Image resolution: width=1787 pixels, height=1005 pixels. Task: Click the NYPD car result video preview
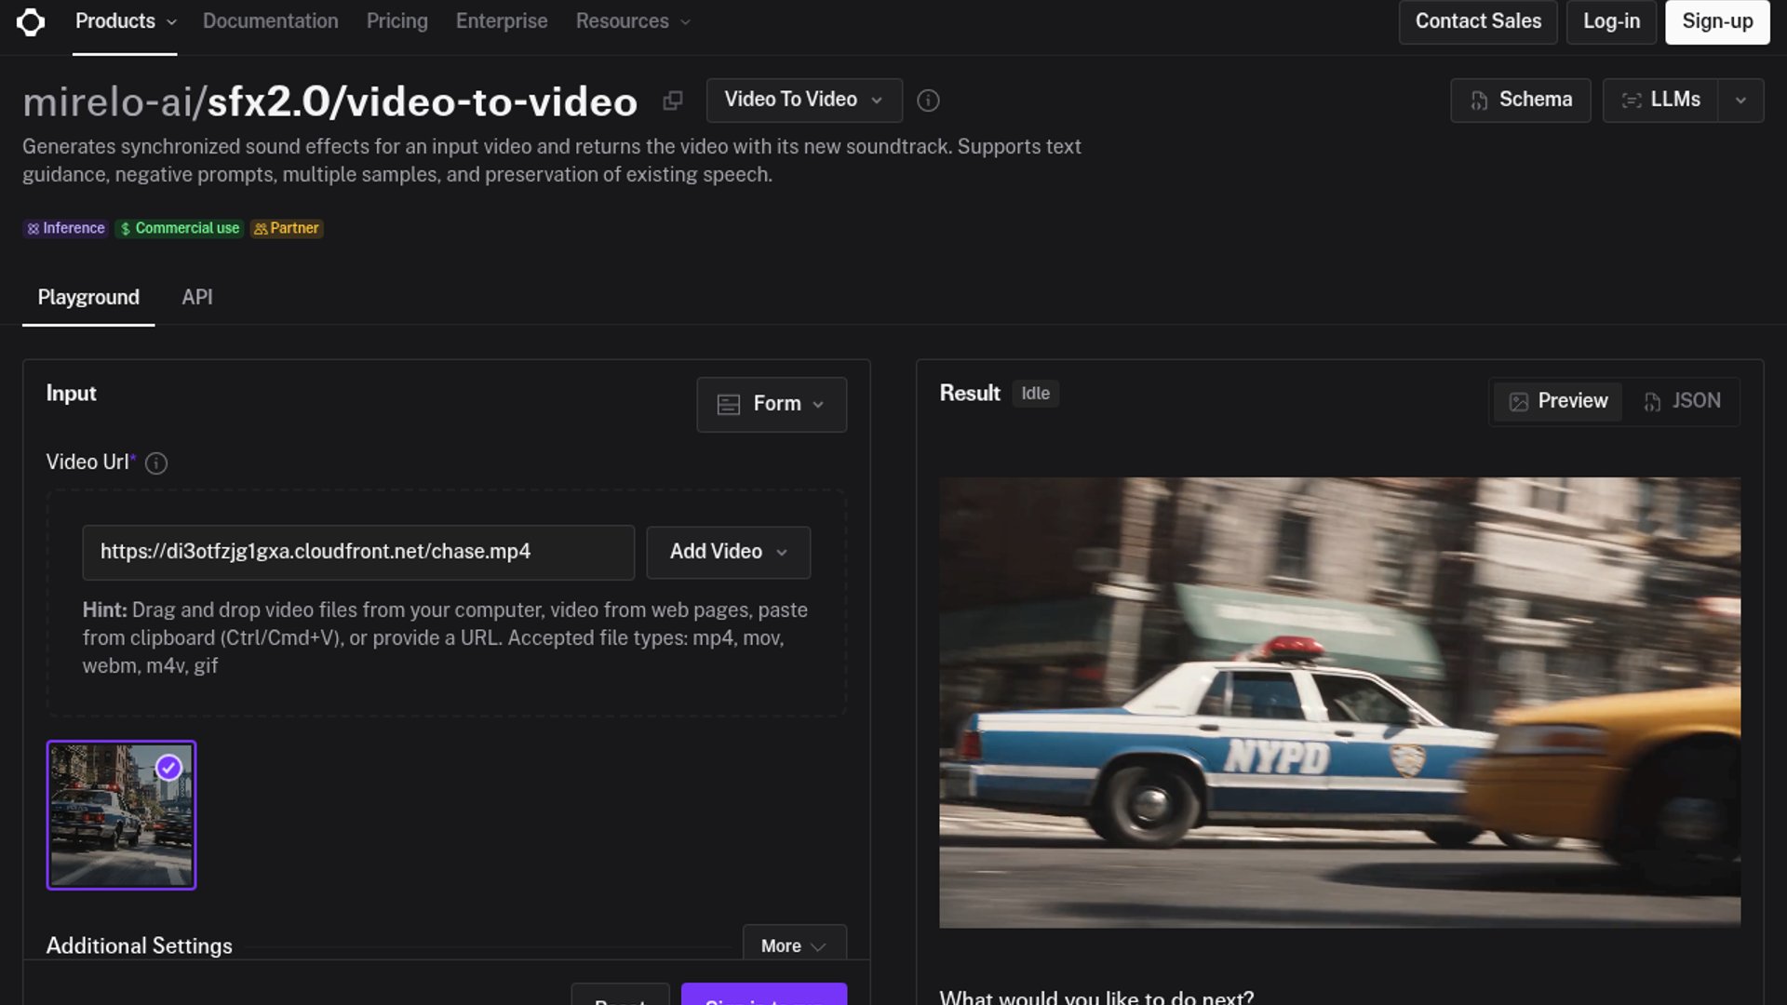[1339, 703]
